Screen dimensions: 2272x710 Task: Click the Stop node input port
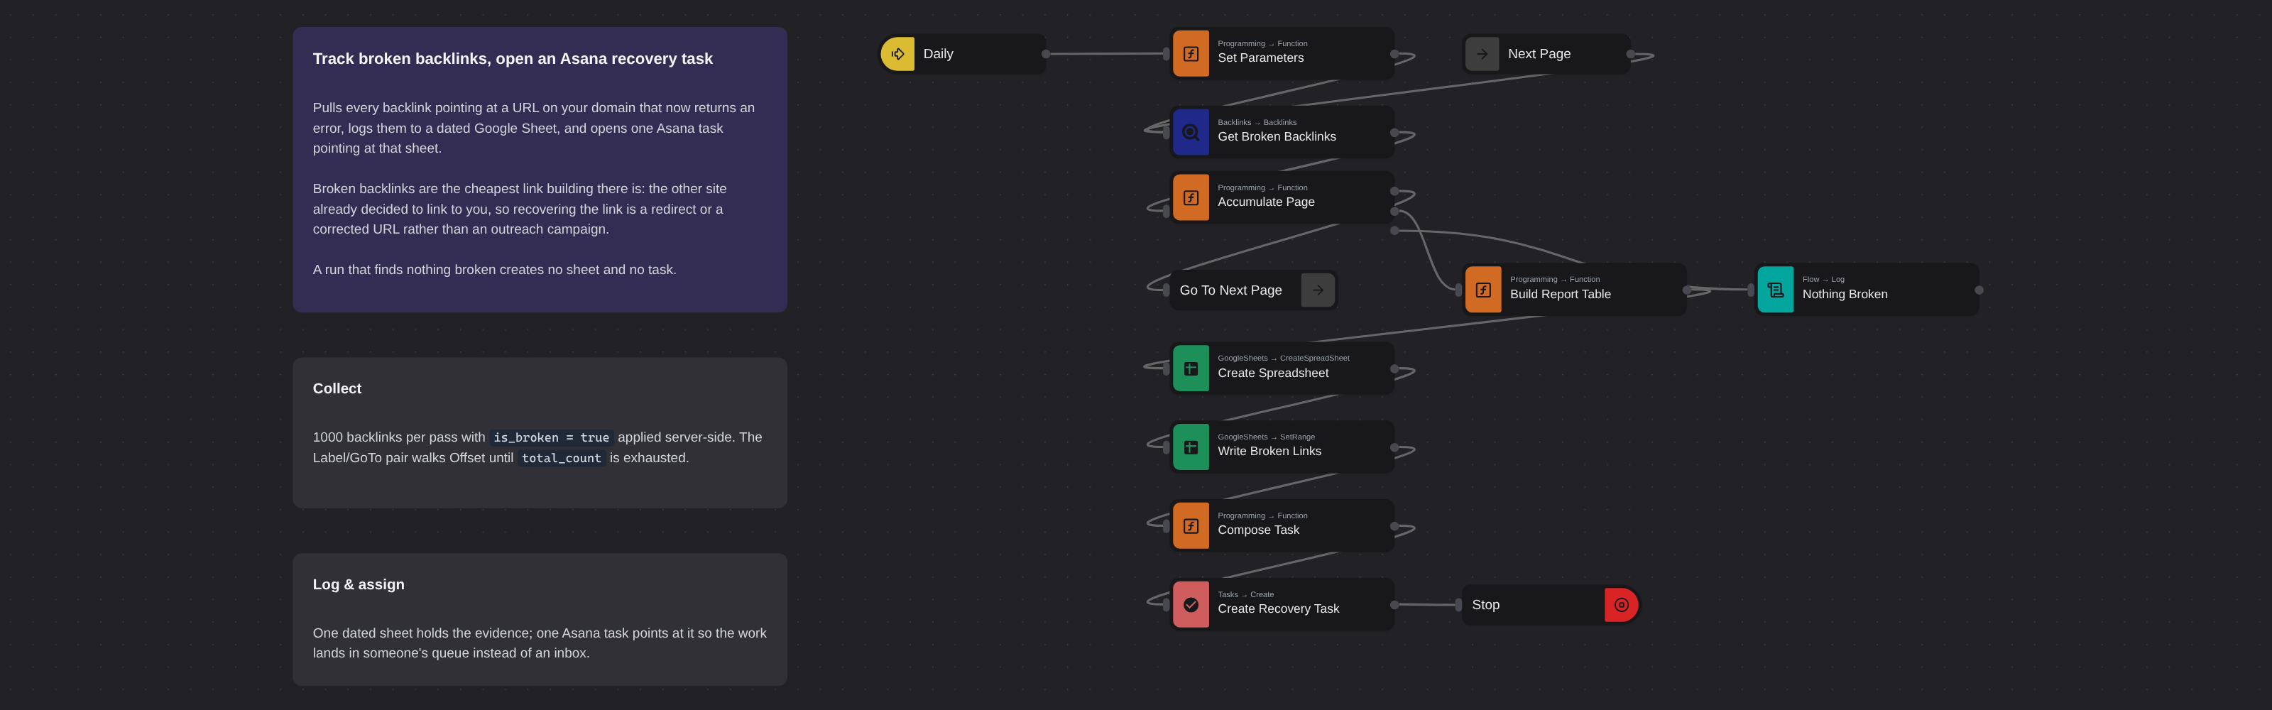tap(1458, 605)
